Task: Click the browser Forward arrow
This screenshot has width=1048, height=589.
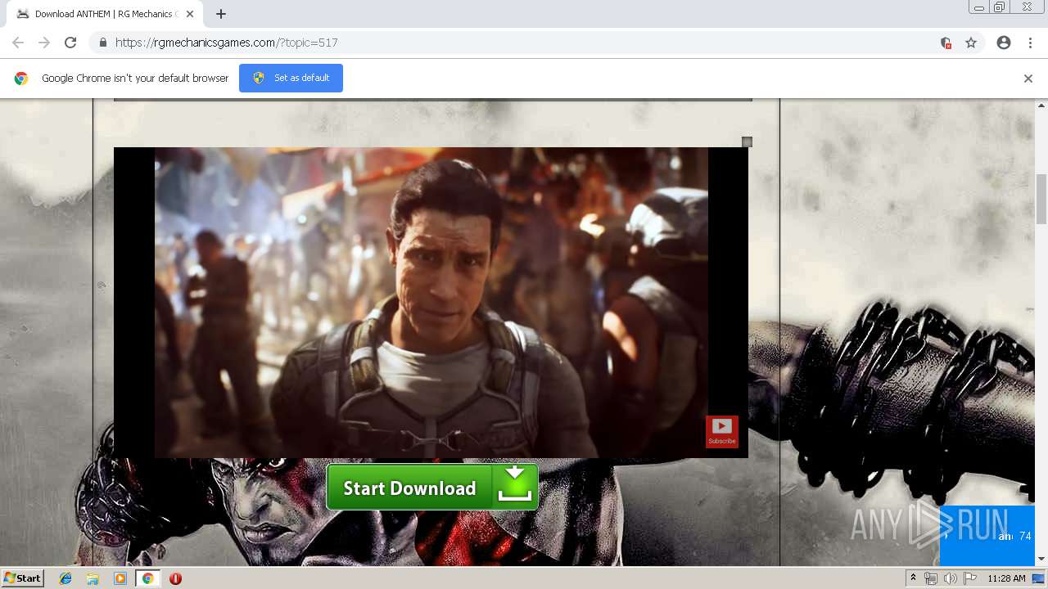Action: click(44, 43)
